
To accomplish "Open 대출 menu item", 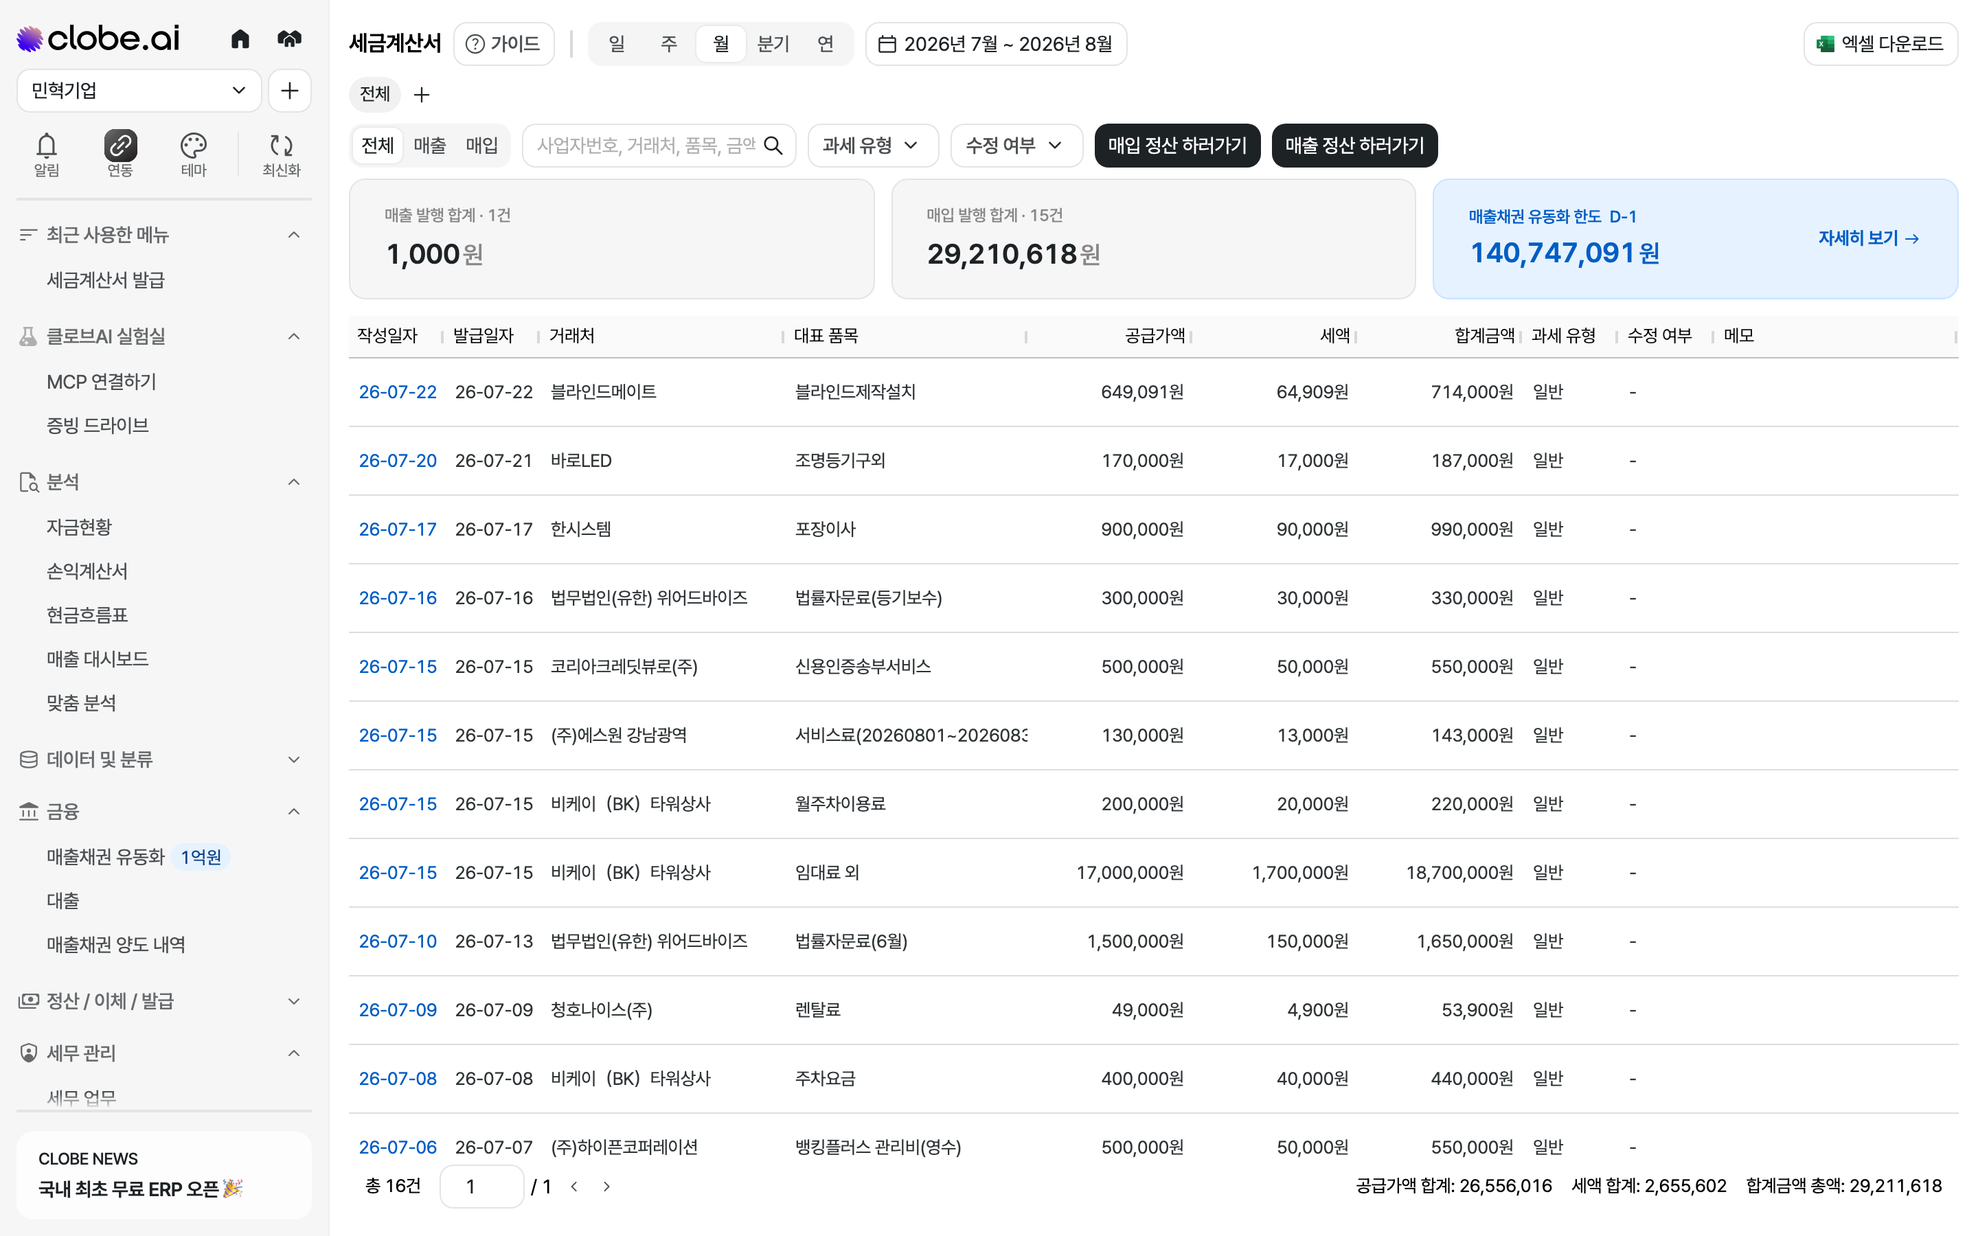I will [x=63, y=901].
